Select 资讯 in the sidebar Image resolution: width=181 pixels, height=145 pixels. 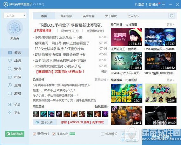coord(15,52)
